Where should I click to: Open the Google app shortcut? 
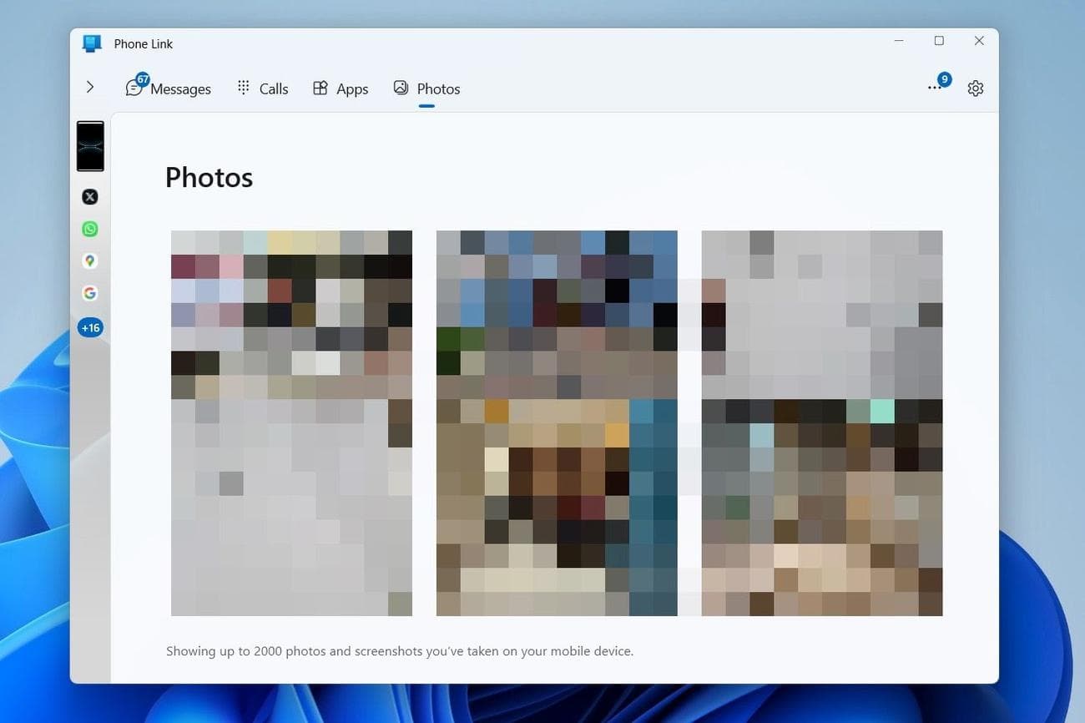[x=90, y=293]
